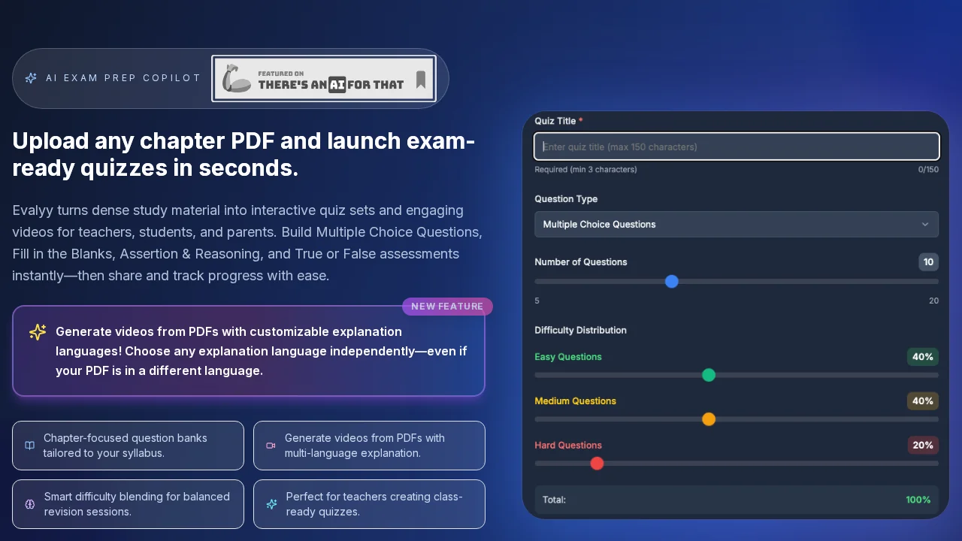Click the "NEW FEATURE" badge
Image resolution: width=962 pixels, height=541 pixels.
pos(447,307)
